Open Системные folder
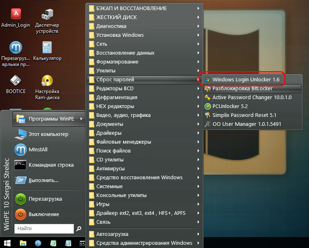 pyautogui.click(x=145, y=187)
